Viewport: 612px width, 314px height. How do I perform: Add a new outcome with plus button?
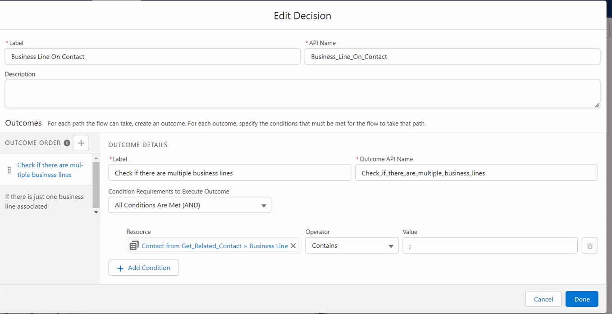(81, 143)
